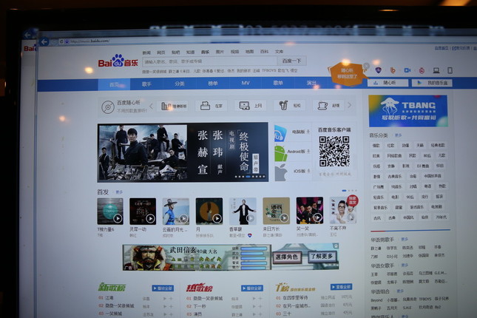Open the TBANG banner advertisement
This screenshot has height=318, width=477.
click(x=407, y=110)
